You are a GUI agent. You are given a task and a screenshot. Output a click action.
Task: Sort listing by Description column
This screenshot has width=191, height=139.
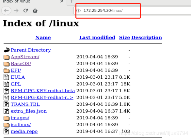[x=147, y=38]
